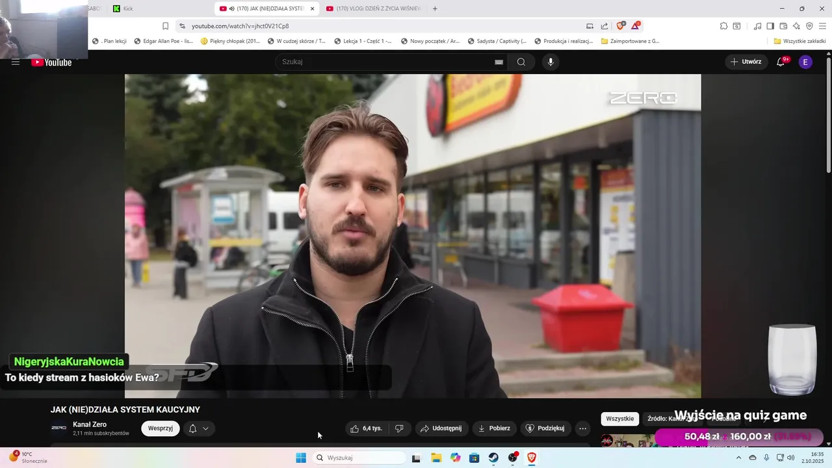Viewport: 832px width, 468px height.
Task: Click the share page icon in address bar
Action: [604, 26]
